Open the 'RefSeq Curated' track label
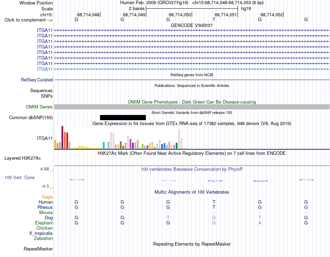330x257 pixels. (x=37, y=80)
